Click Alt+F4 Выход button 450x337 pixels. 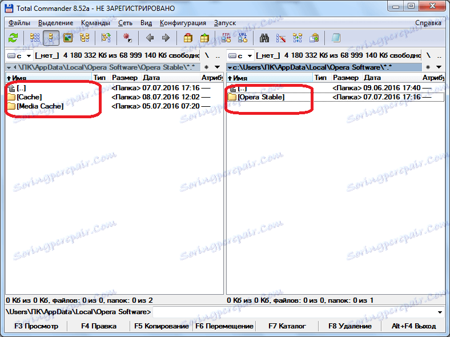point(413,326)
